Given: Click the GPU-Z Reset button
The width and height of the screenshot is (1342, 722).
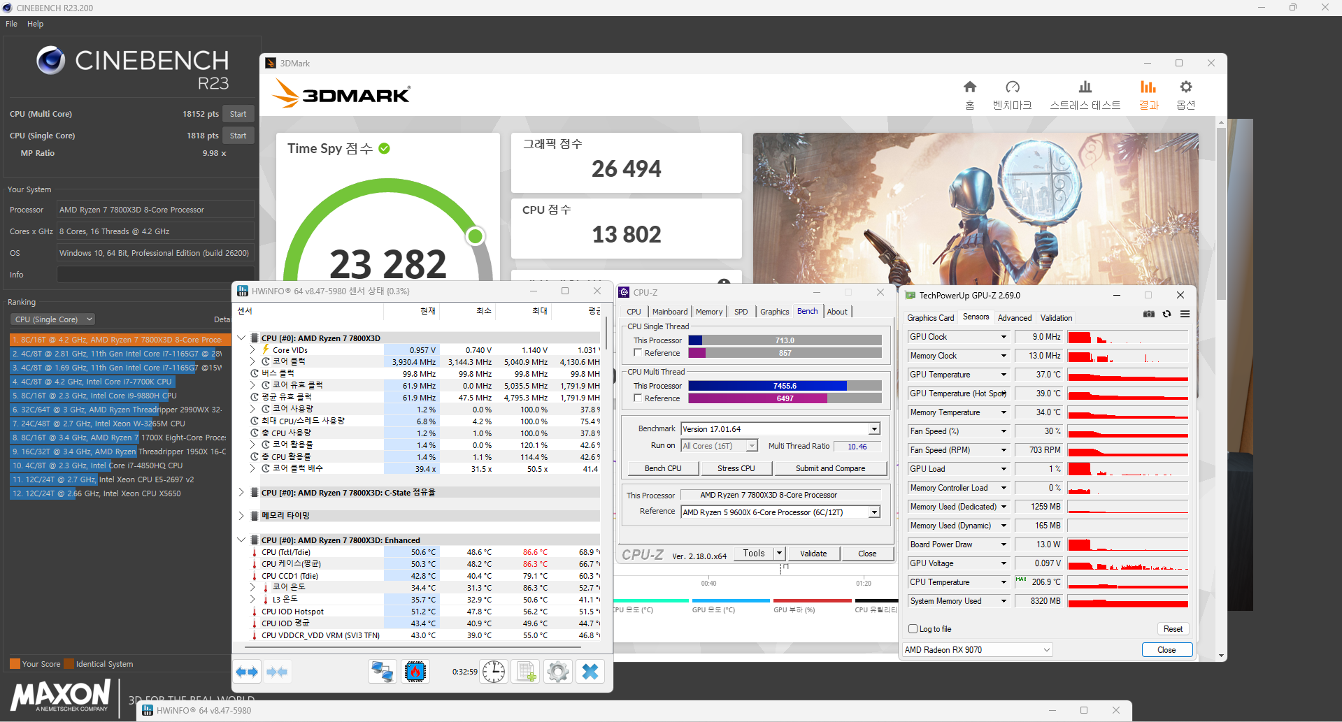Looking at the screenshot, I should tap(1173, 629).
